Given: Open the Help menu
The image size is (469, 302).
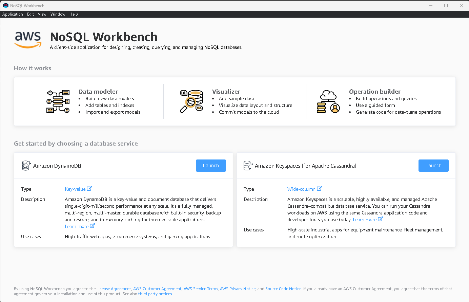Looking at the screenshot, I should point(74,14).
